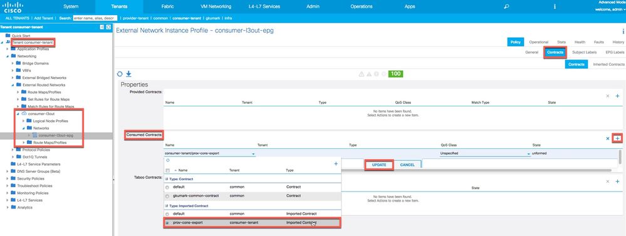Click the Quick Start folder icon
The width and height of the screenshot is (626, 236).
click(8, 36)
